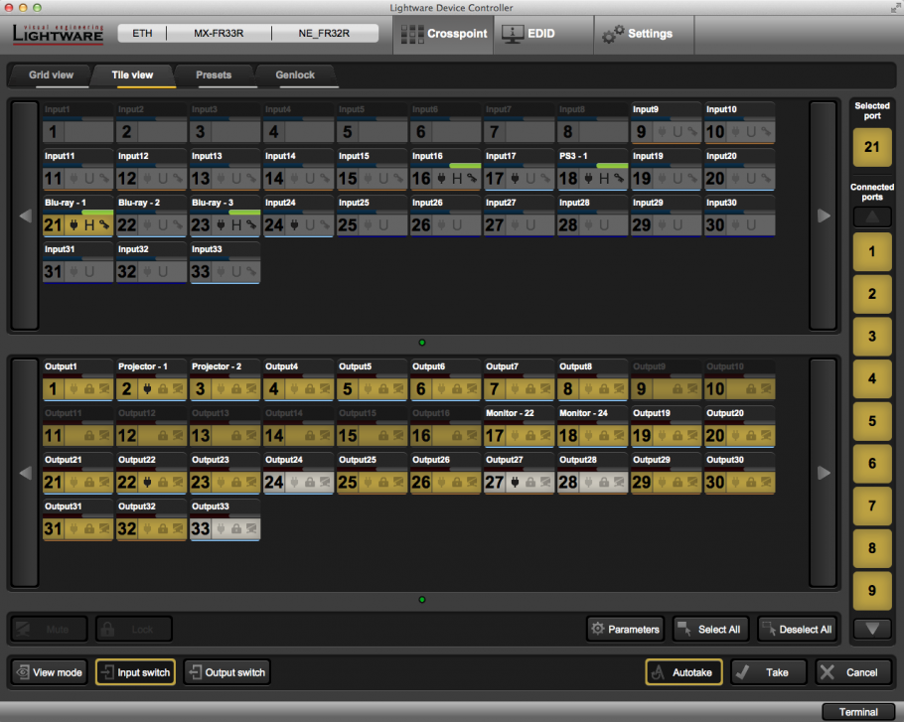Click the Deselect All button
904x722 pixels.
point(799,629)
